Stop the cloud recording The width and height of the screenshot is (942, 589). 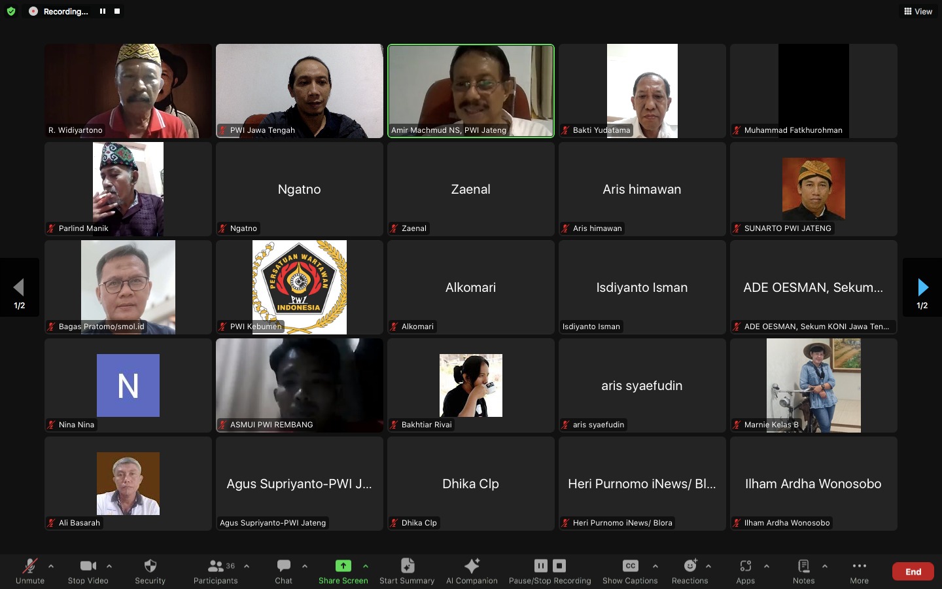558,565
